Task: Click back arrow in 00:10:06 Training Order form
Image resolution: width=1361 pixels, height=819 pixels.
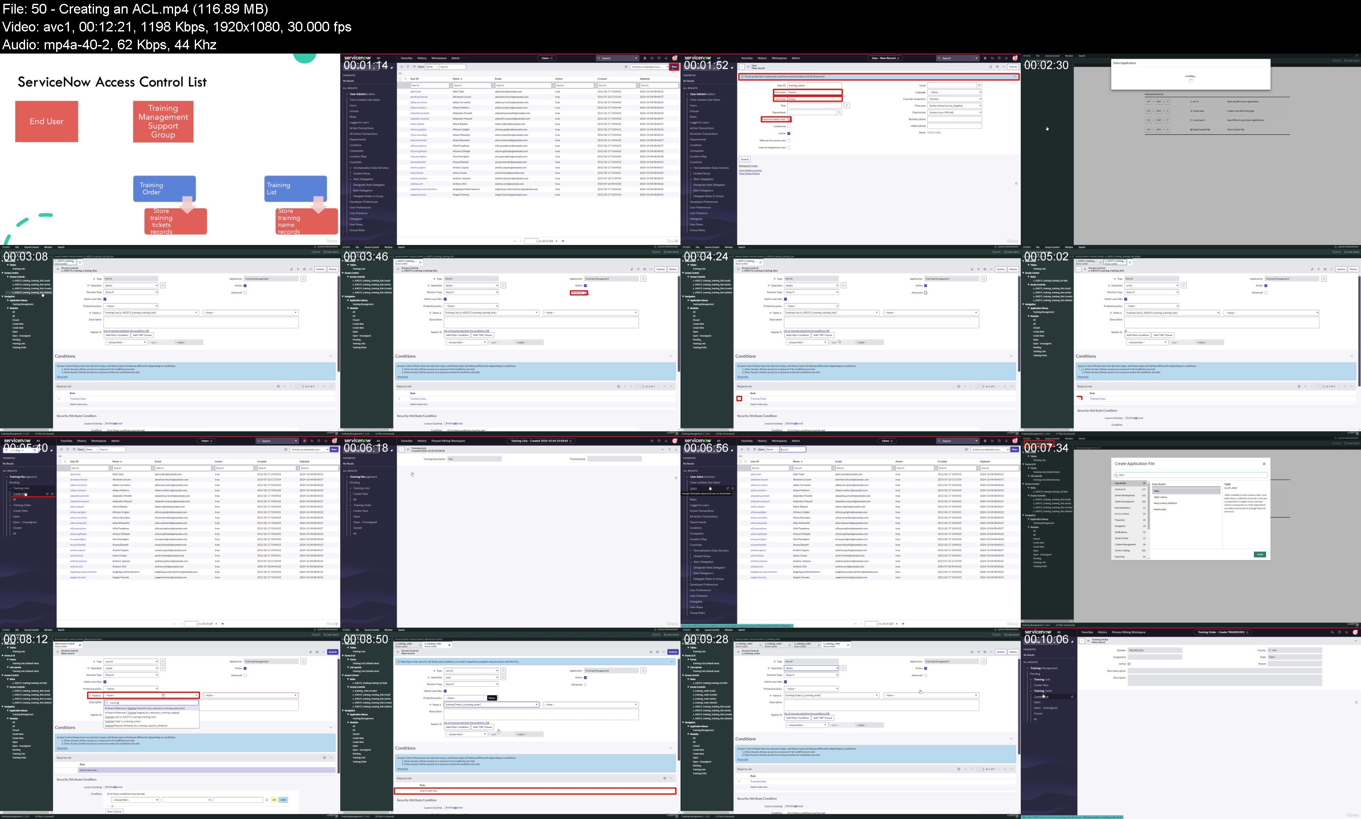Action: click(1082, 641)
